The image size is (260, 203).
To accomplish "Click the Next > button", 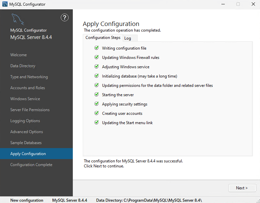I will coord(242,188).
